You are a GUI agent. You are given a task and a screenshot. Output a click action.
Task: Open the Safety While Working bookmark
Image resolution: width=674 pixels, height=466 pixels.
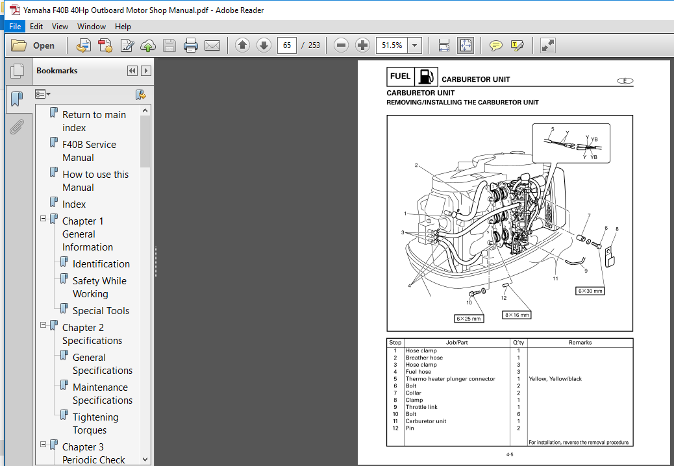[99, 288]
